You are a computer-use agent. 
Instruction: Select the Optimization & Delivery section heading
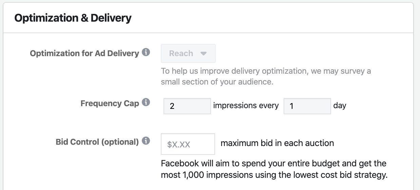(73, 18)
